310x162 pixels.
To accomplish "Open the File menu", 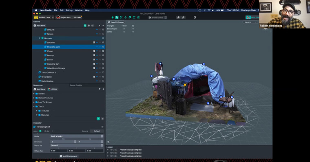I will coord(55,10).
